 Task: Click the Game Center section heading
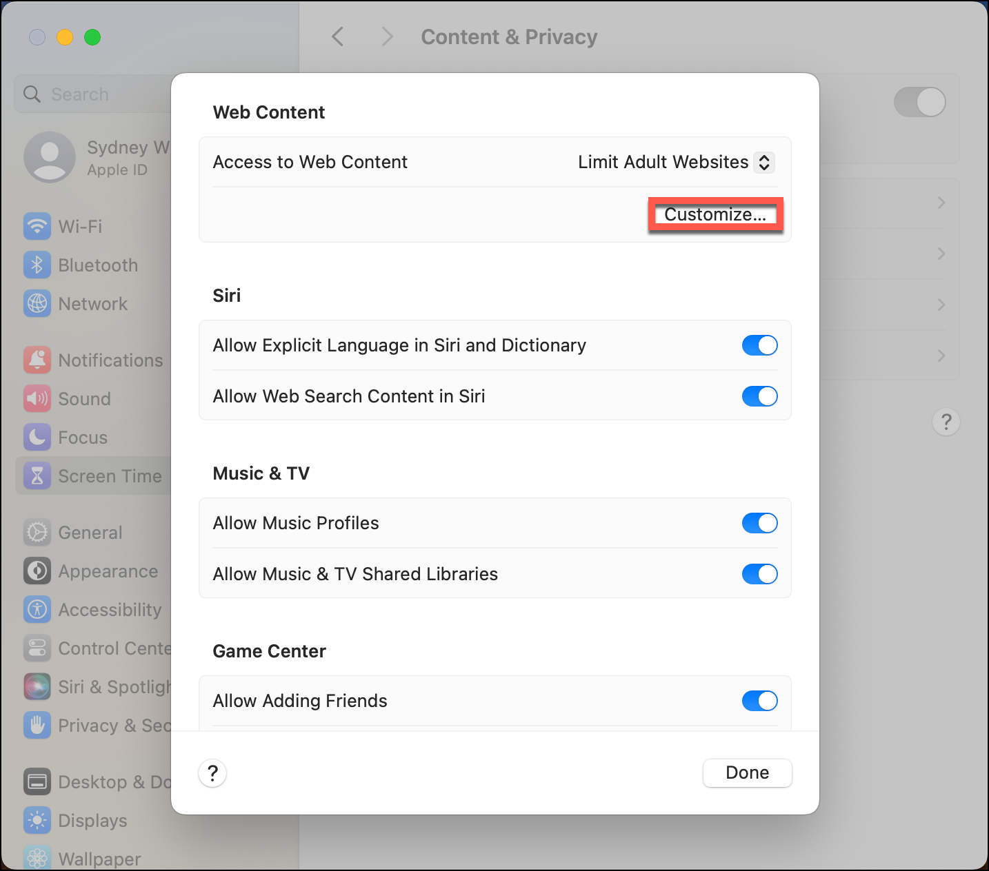pos(270,651)
